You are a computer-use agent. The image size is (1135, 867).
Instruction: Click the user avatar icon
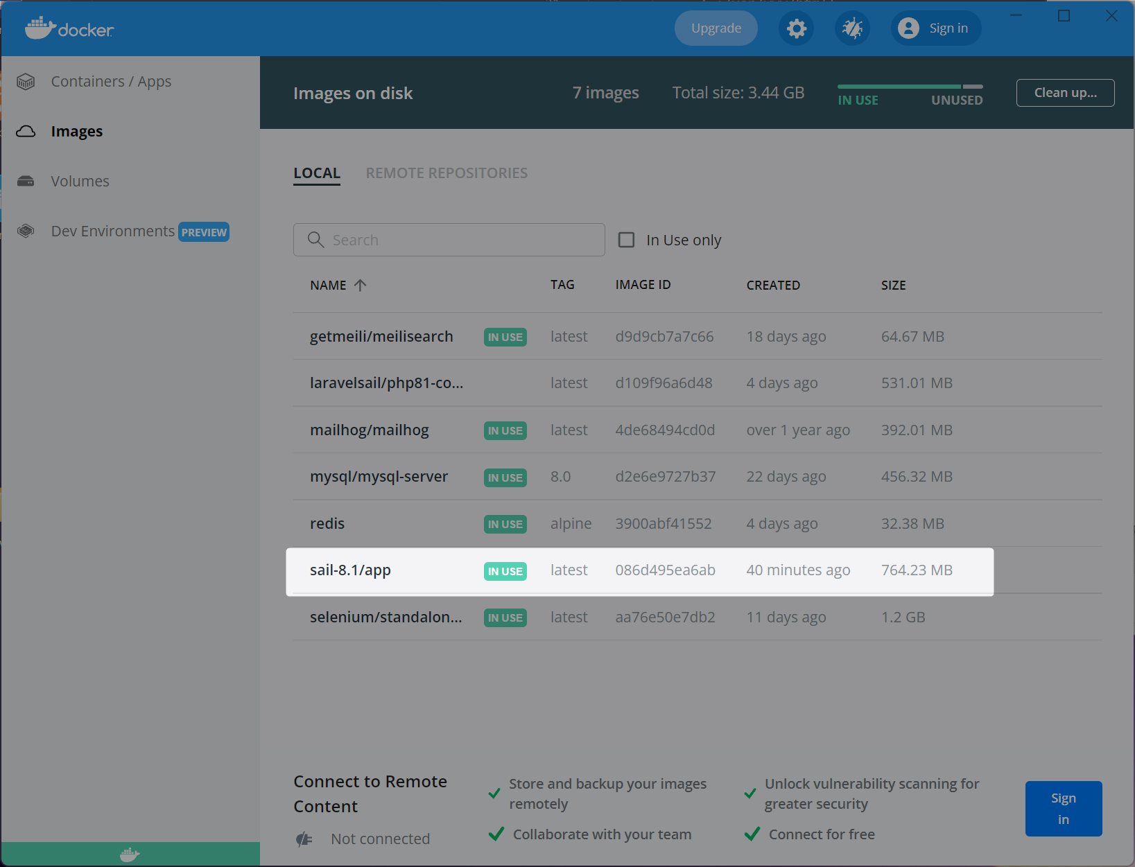coord(908,28)
